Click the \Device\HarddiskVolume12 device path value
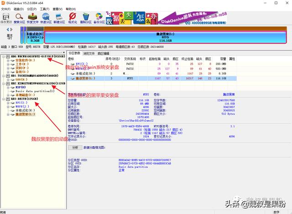The height and width of the screenshot is (214, 292). 136,120
